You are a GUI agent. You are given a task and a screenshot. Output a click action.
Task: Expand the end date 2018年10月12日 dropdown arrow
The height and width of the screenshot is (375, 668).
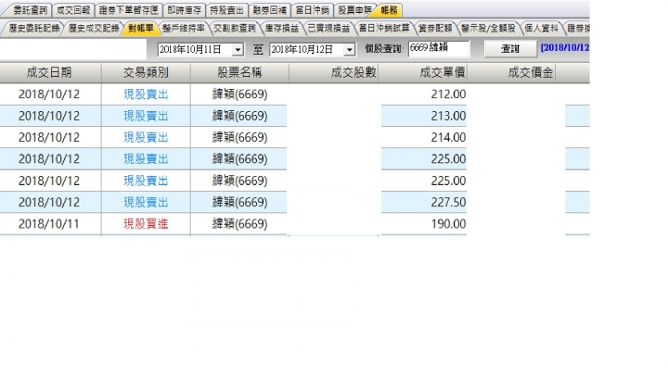click(x=350, y=49)
